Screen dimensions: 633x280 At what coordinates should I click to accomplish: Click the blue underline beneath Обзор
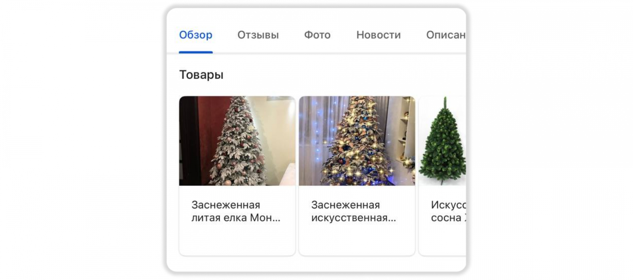[x=196, y=52]
